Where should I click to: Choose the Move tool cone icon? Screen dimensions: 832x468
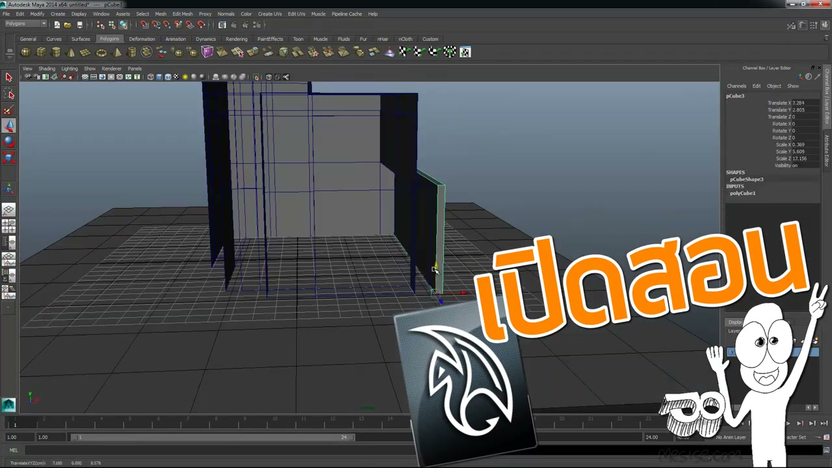[8, 126]
